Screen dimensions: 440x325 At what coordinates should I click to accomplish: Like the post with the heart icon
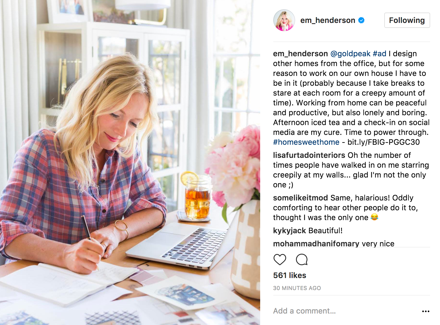[x=280, y=259]
